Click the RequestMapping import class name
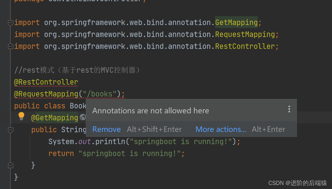332x189 pixels. click(245, 34)
